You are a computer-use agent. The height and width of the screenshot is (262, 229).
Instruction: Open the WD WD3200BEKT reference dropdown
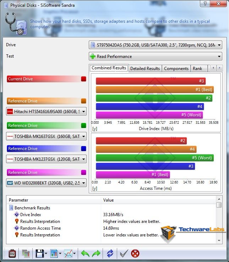click(46, 183)
